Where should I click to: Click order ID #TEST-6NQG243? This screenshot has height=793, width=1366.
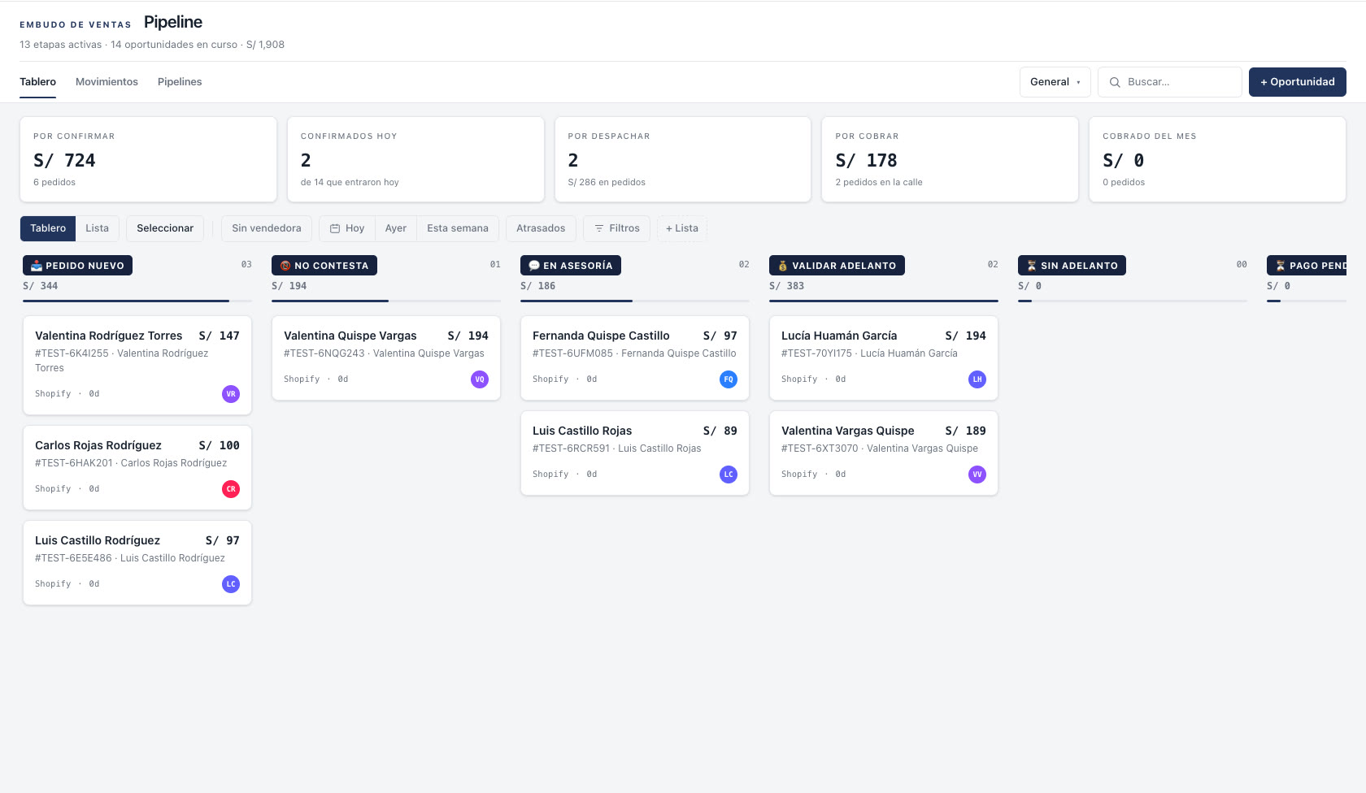pyautogui.click(x=324, y=353)
